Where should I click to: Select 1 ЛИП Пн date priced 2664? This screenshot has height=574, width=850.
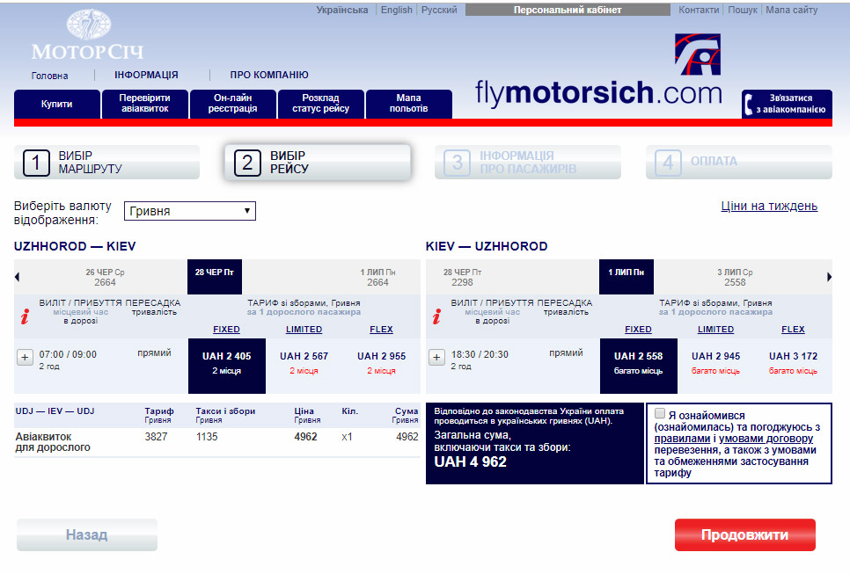377,277
